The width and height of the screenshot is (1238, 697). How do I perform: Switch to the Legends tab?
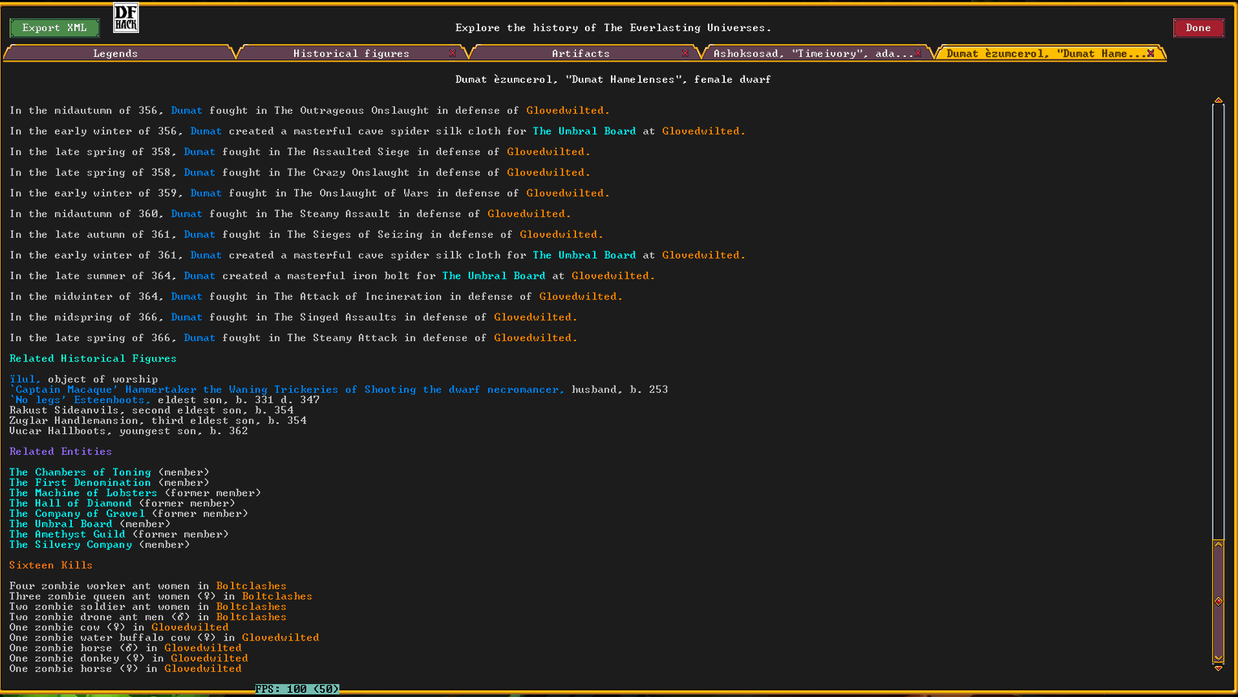(x=116, y=53)
